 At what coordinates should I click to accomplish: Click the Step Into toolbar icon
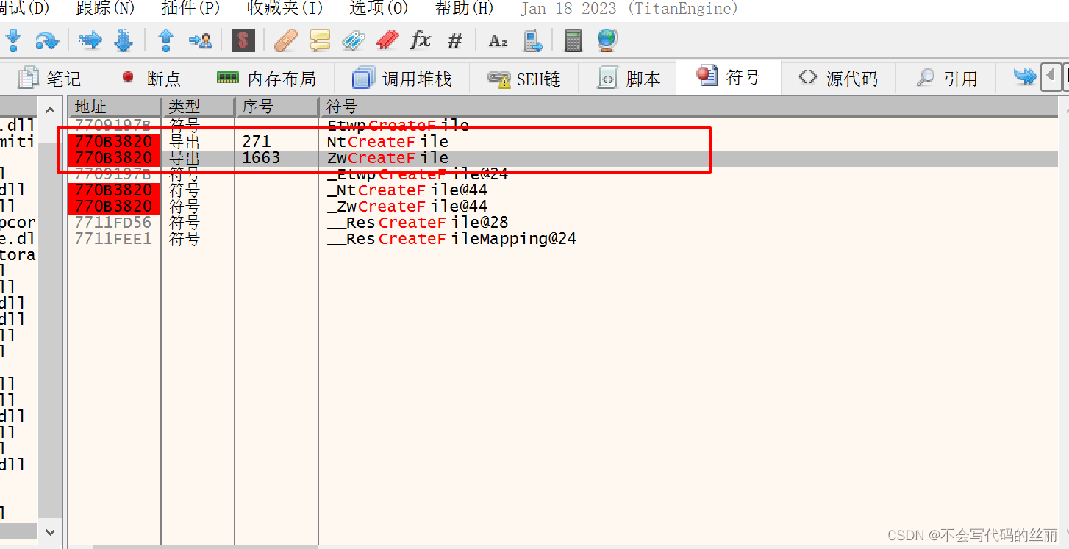pyautogui.click(x=13, y=40)
